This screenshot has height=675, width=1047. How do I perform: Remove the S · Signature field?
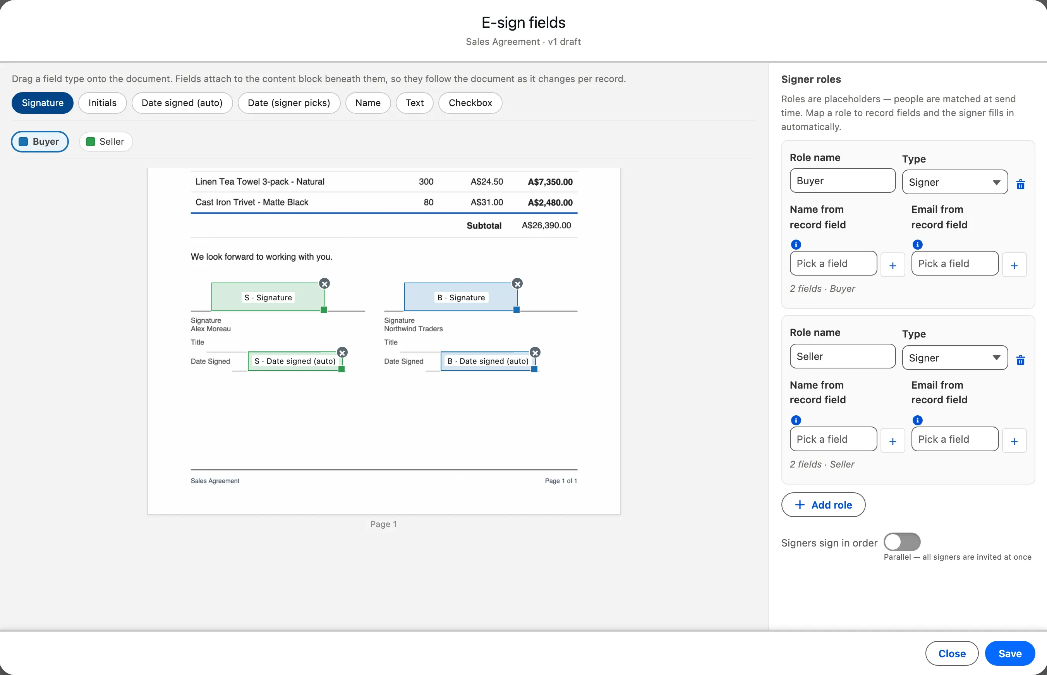pos(324,284)
